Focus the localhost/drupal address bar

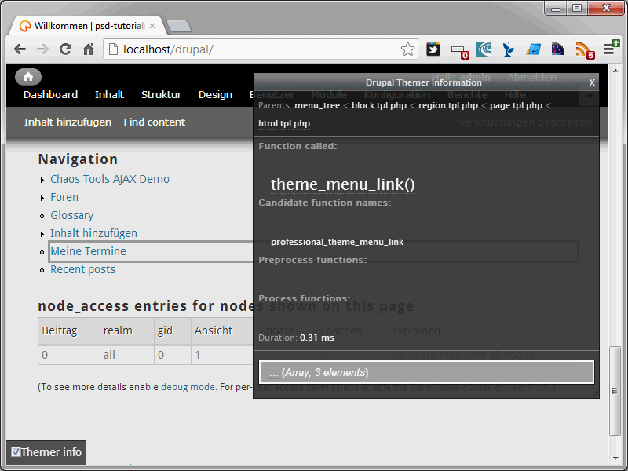pyautogui.click(x=261, y=49)
